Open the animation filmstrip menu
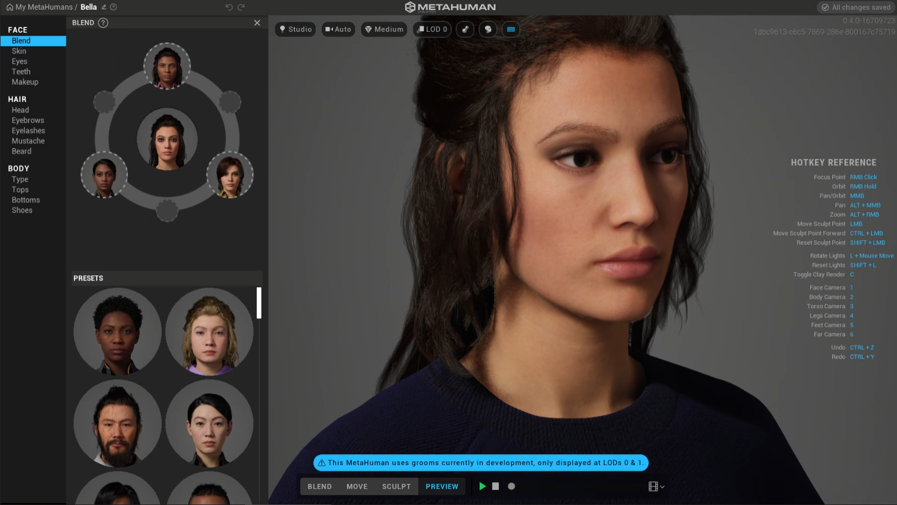 tap(656, 487)
